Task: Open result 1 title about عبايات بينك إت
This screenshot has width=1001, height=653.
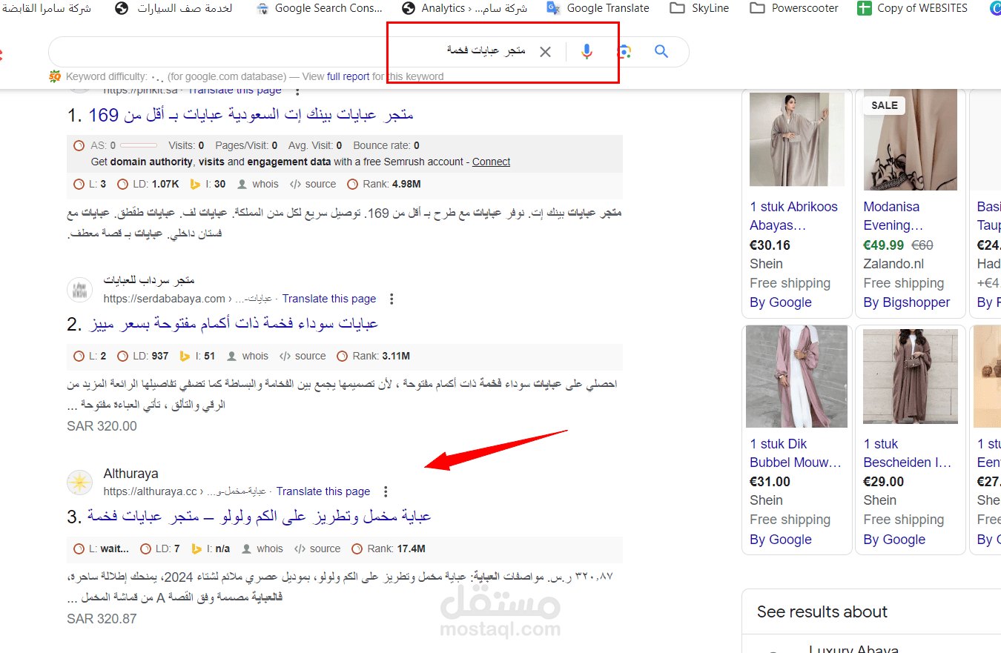Action: 251,115
